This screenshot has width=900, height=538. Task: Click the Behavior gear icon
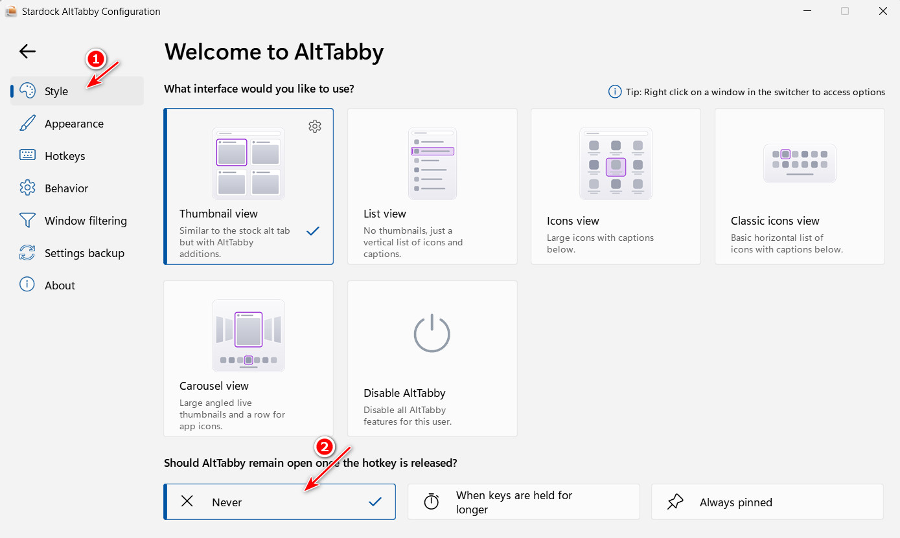pyautogui.click(x=27, y=188)
